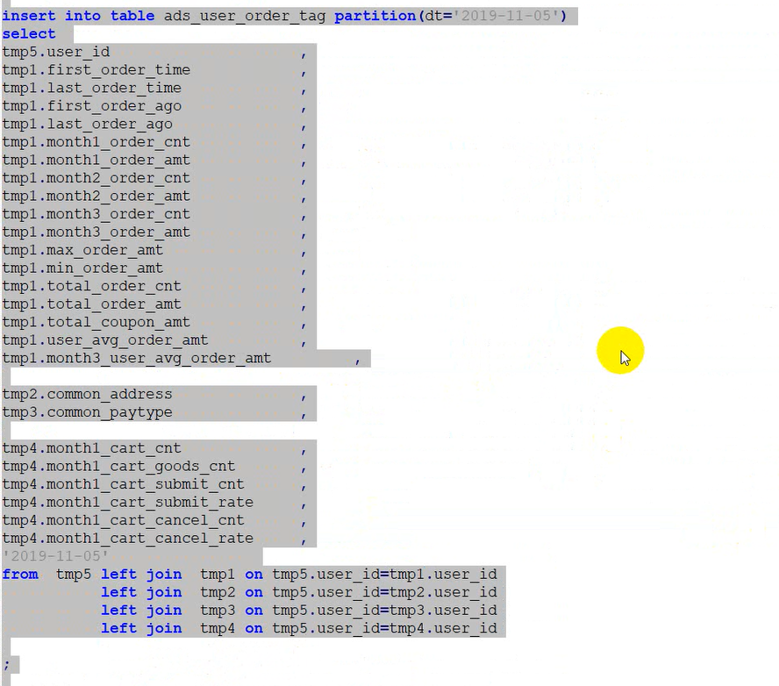779x686 pixels.
Task: Click 'tmp5.user_id=tmp4.user_id' join condition
Action: [x=384, y=628]
